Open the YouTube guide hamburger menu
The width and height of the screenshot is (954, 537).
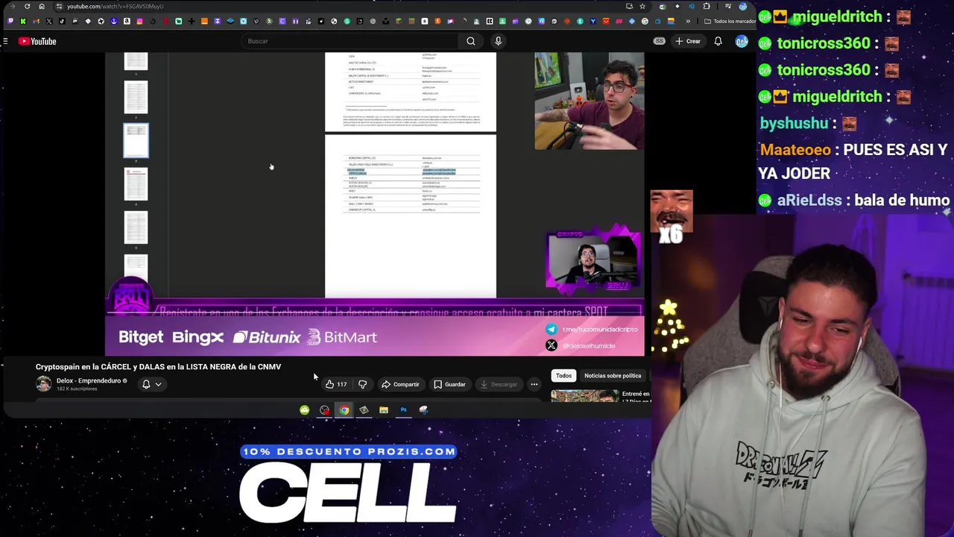click(x=5, y=41)
